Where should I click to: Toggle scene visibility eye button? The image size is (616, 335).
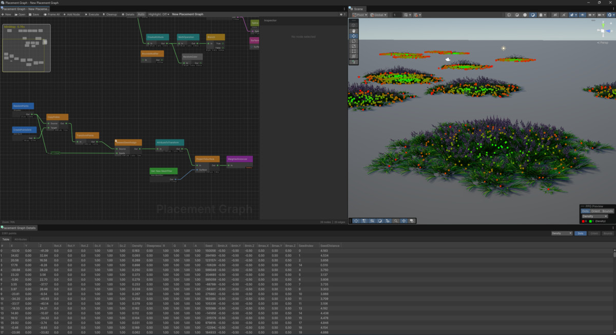582,15
